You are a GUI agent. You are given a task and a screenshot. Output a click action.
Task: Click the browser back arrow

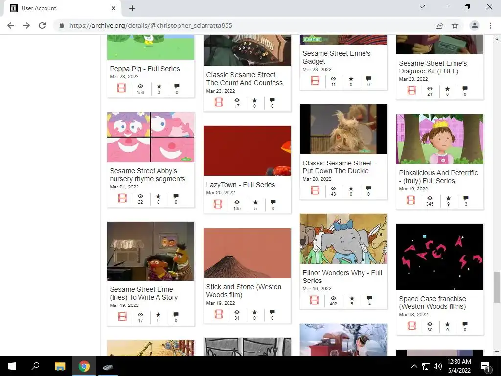pos(11,25)
